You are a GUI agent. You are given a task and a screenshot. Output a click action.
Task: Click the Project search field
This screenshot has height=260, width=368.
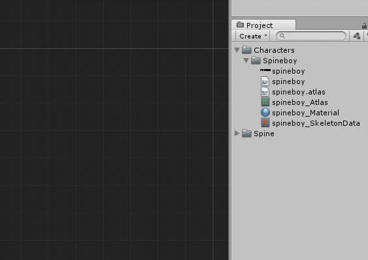[x=311, y=36]
